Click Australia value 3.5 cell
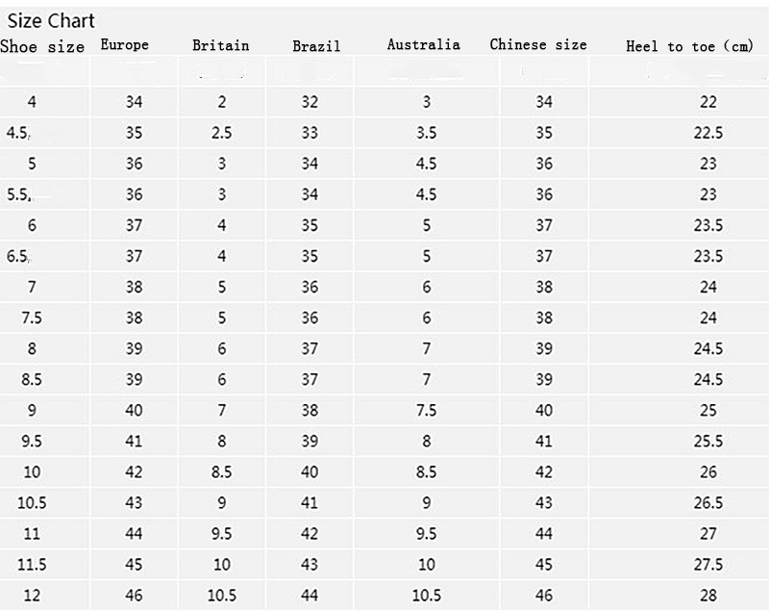The width and height of the screenshot is (769, 610). [427, 134]
